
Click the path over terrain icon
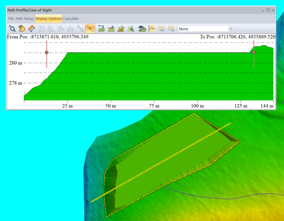click(x=101, y=28)
